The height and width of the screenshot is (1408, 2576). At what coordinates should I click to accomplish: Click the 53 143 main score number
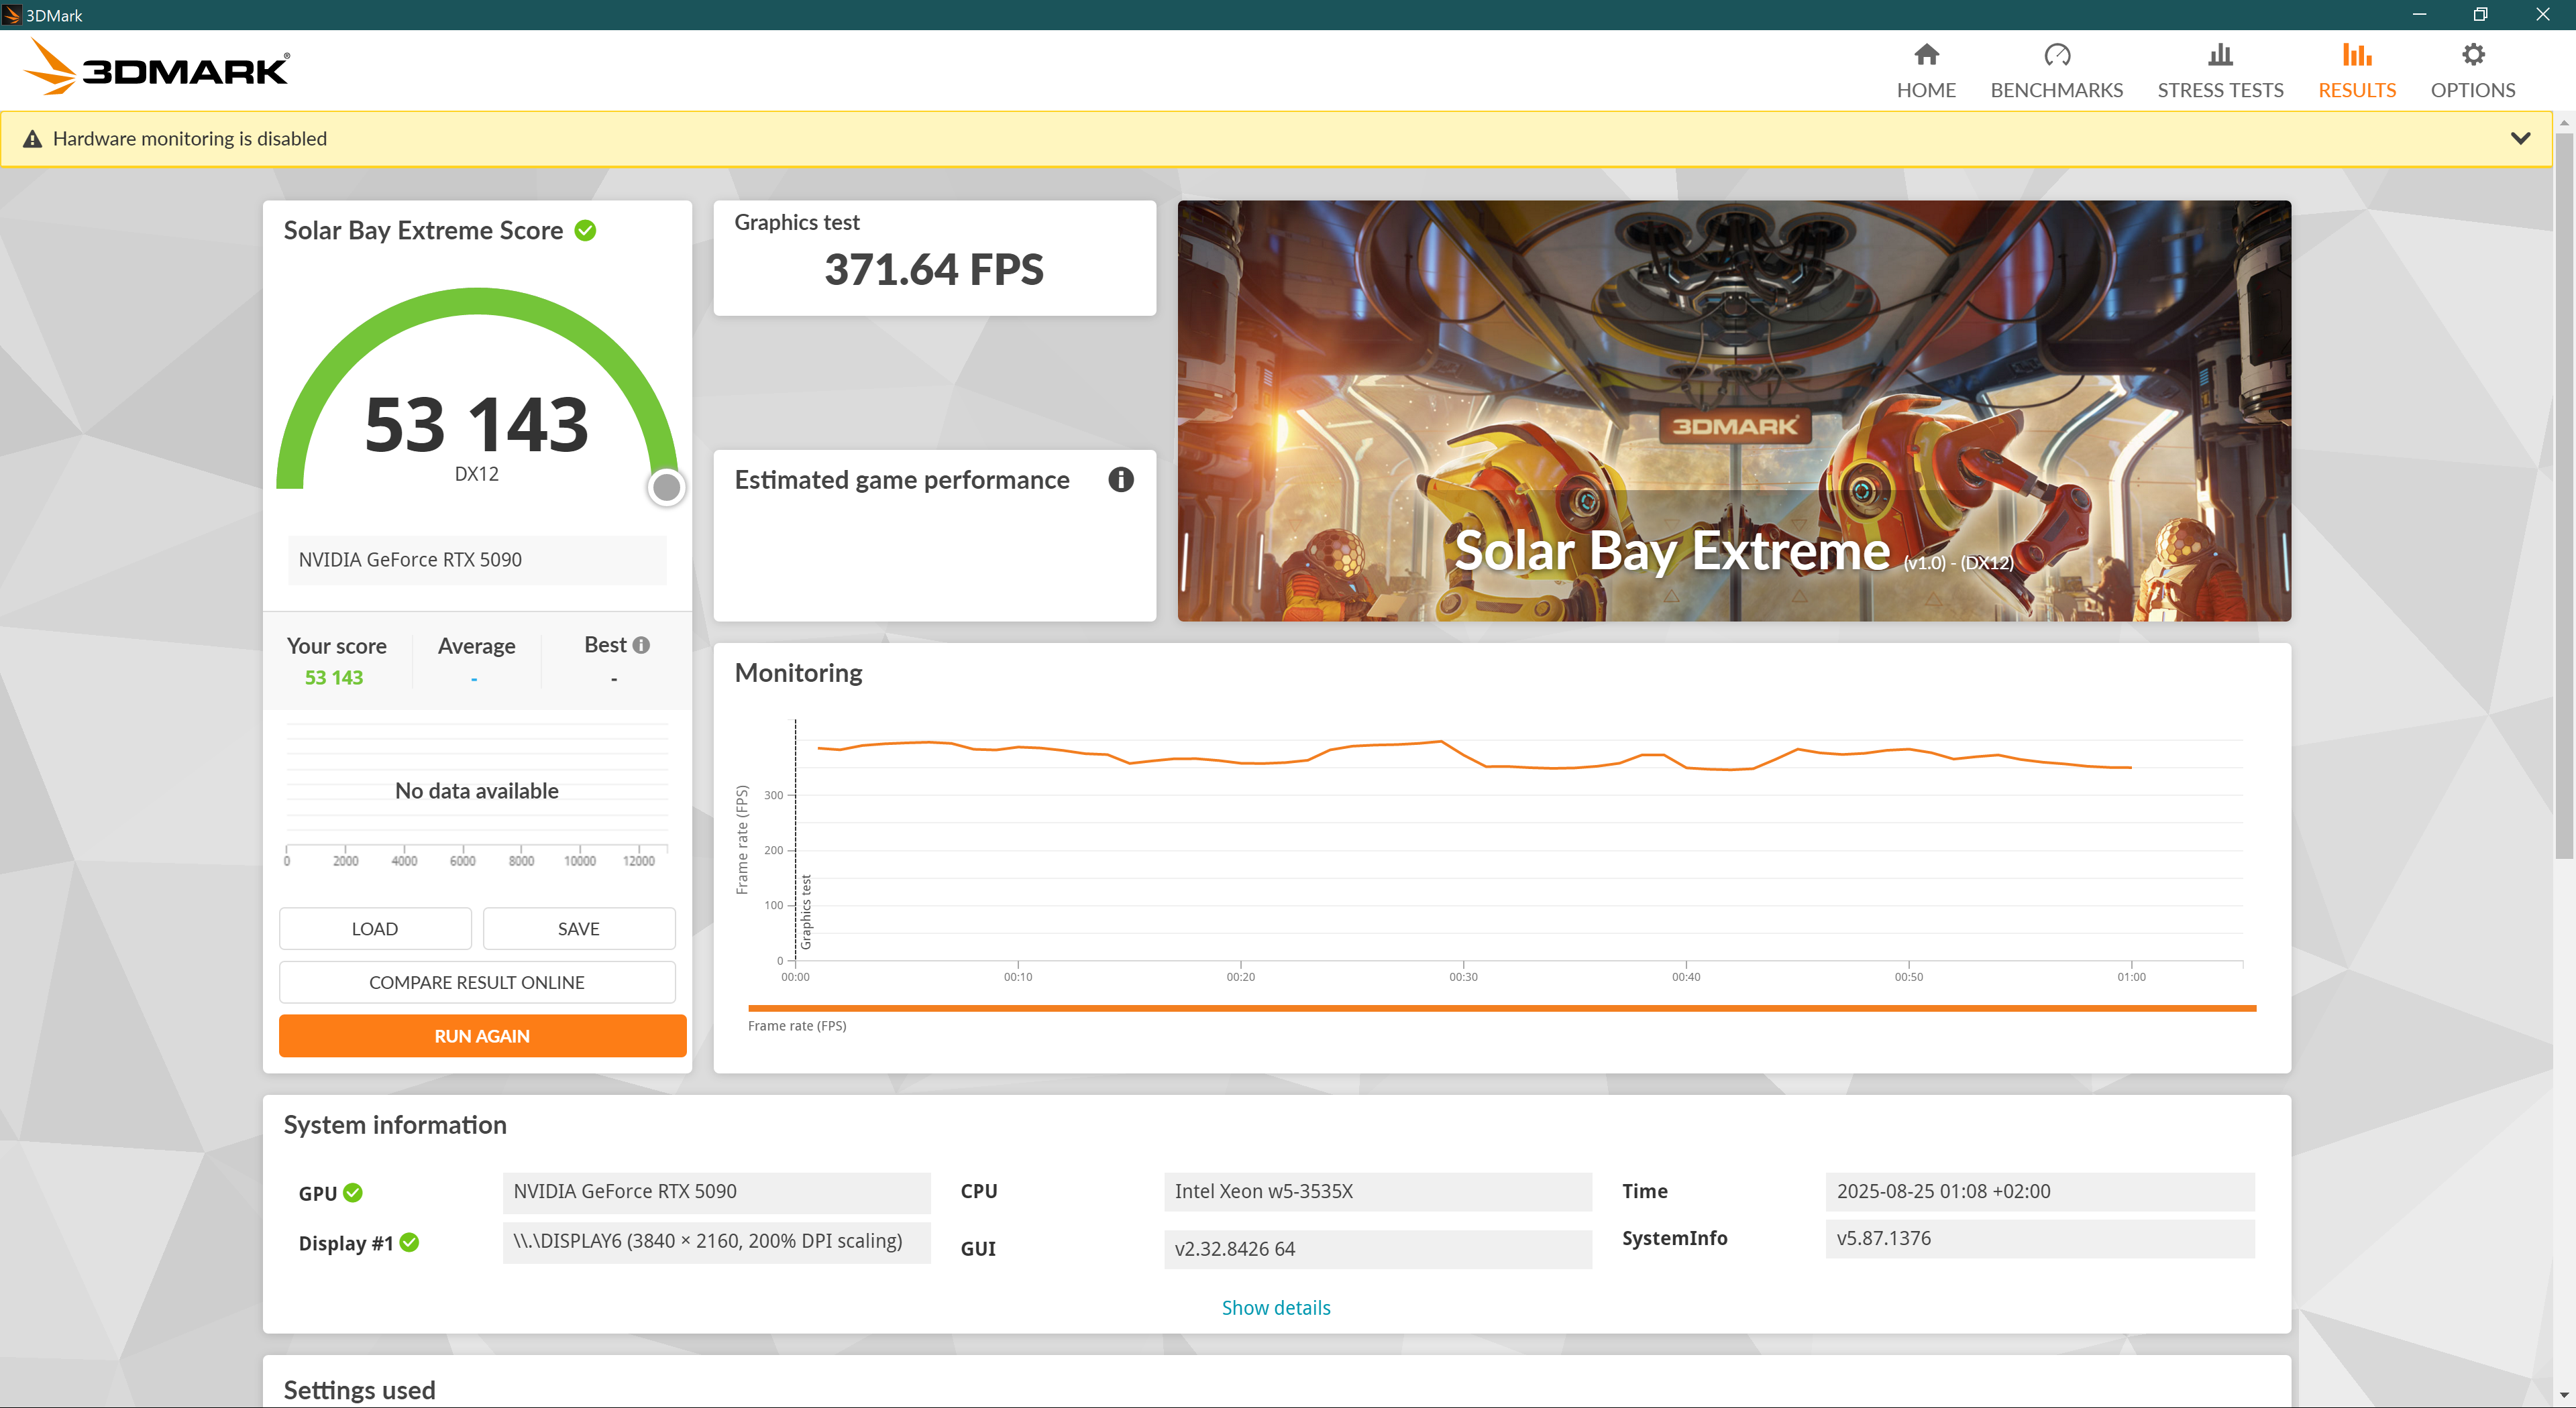tap(477, 424)
